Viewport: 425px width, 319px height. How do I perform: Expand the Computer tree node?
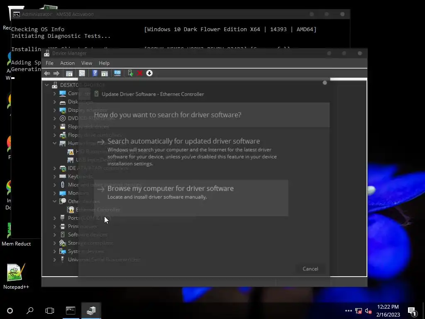tap(54, 93)
